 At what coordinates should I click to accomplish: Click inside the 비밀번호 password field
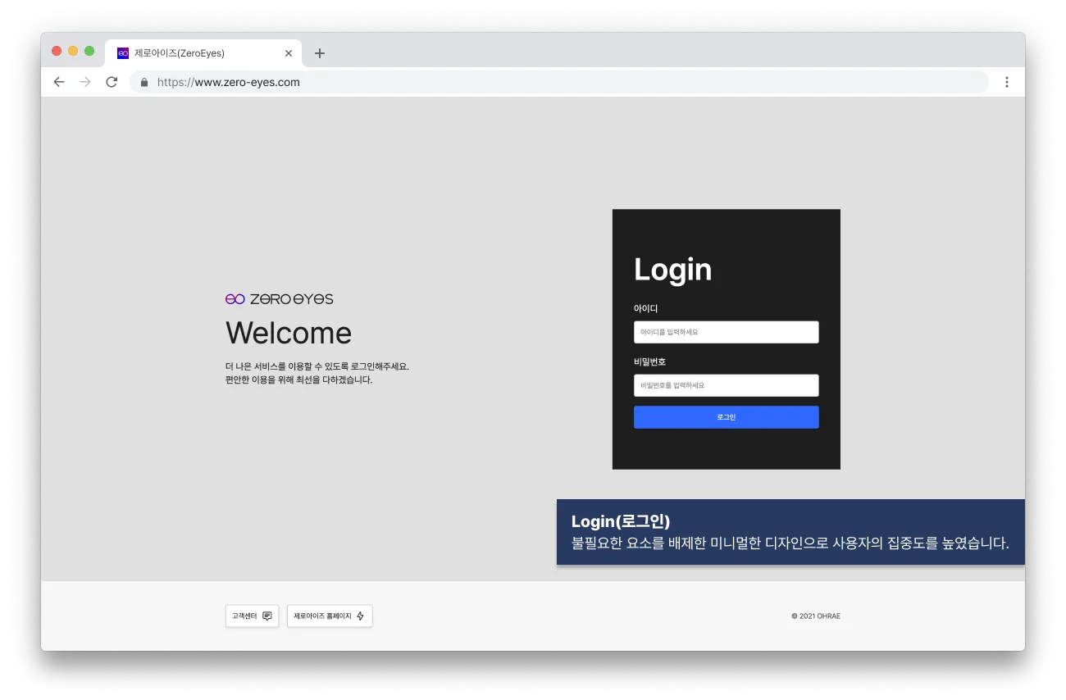(726, 385)
